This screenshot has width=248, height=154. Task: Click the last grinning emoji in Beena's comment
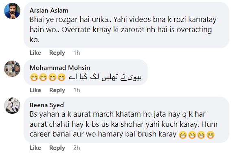pos(211,135)
